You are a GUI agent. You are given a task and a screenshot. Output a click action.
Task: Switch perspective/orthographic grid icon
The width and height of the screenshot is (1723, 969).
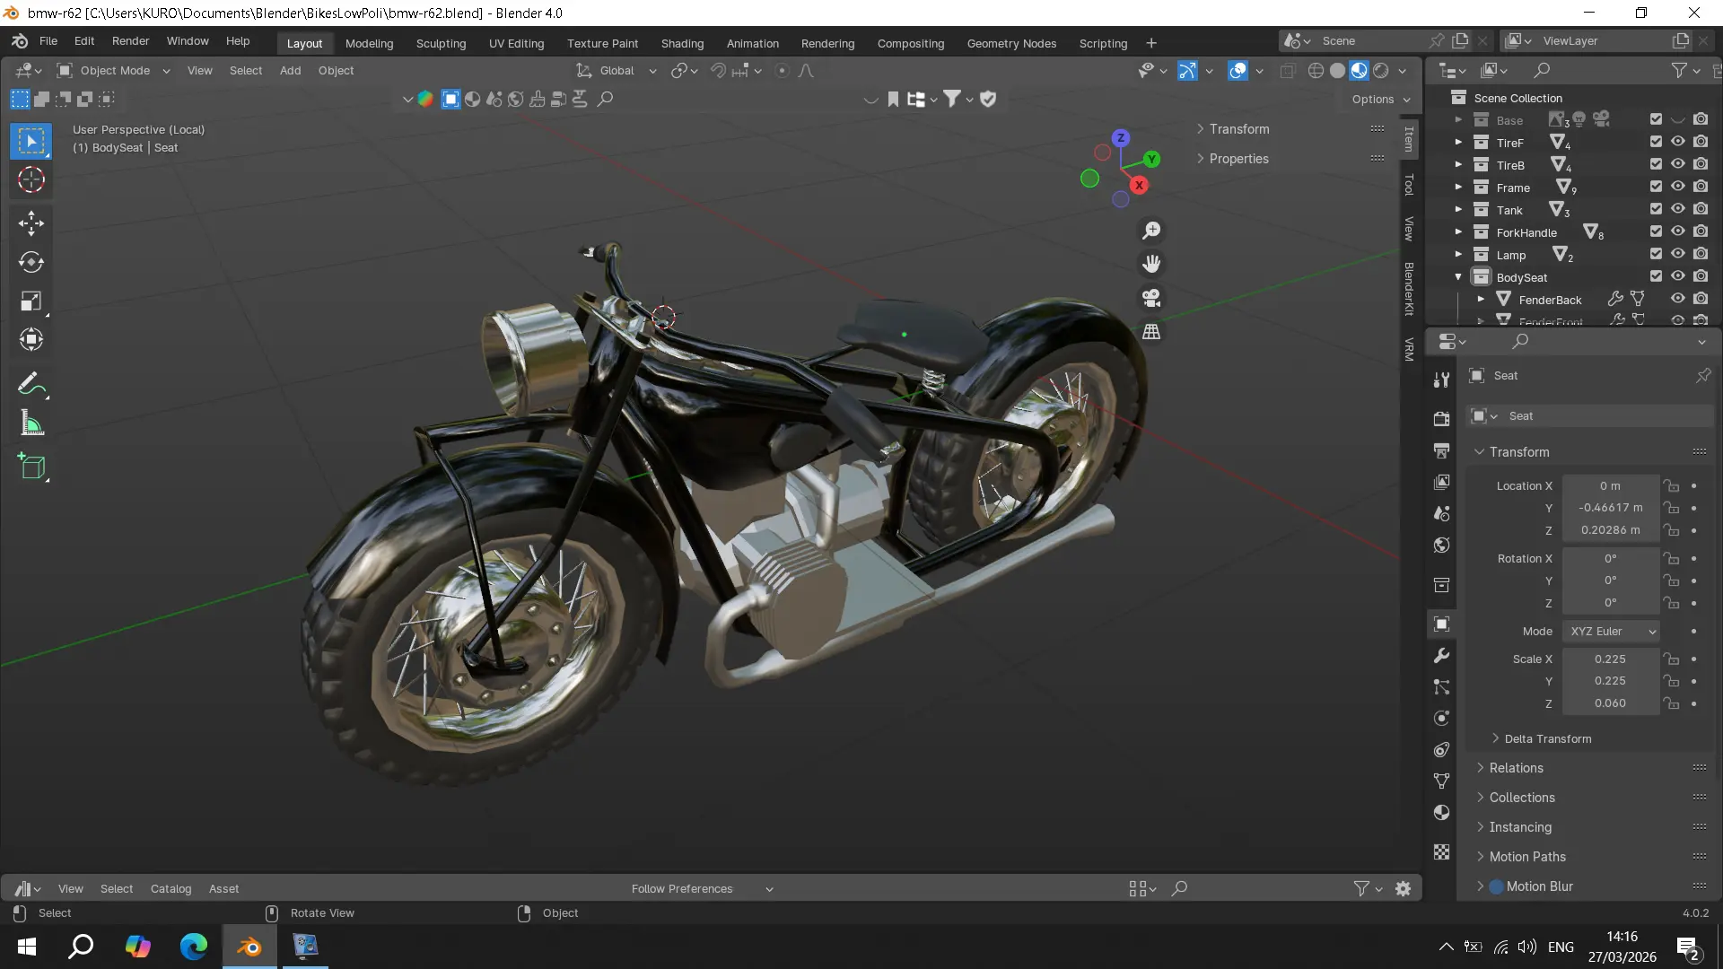pyautogui.click(x=1151, y=332)
